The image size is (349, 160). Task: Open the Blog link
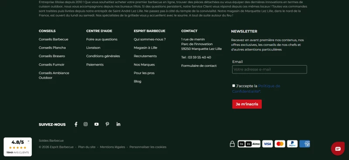coord(137,81)
